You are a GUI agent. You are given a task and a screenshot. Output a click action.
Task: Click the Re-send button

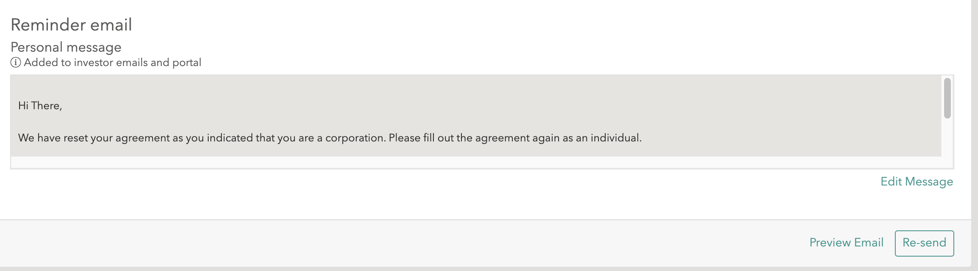pos(924,243)
